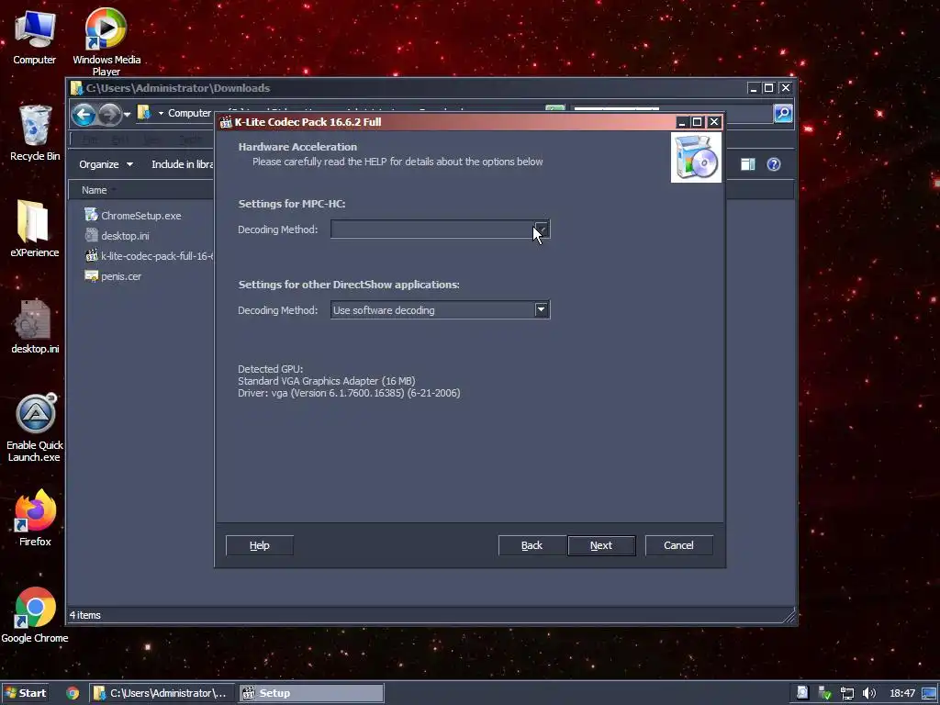Image resolution: width=940 pixels, height=705 pixels.
Task: Click the Use software decoding combo box
Action: click(x=440, y=310)
